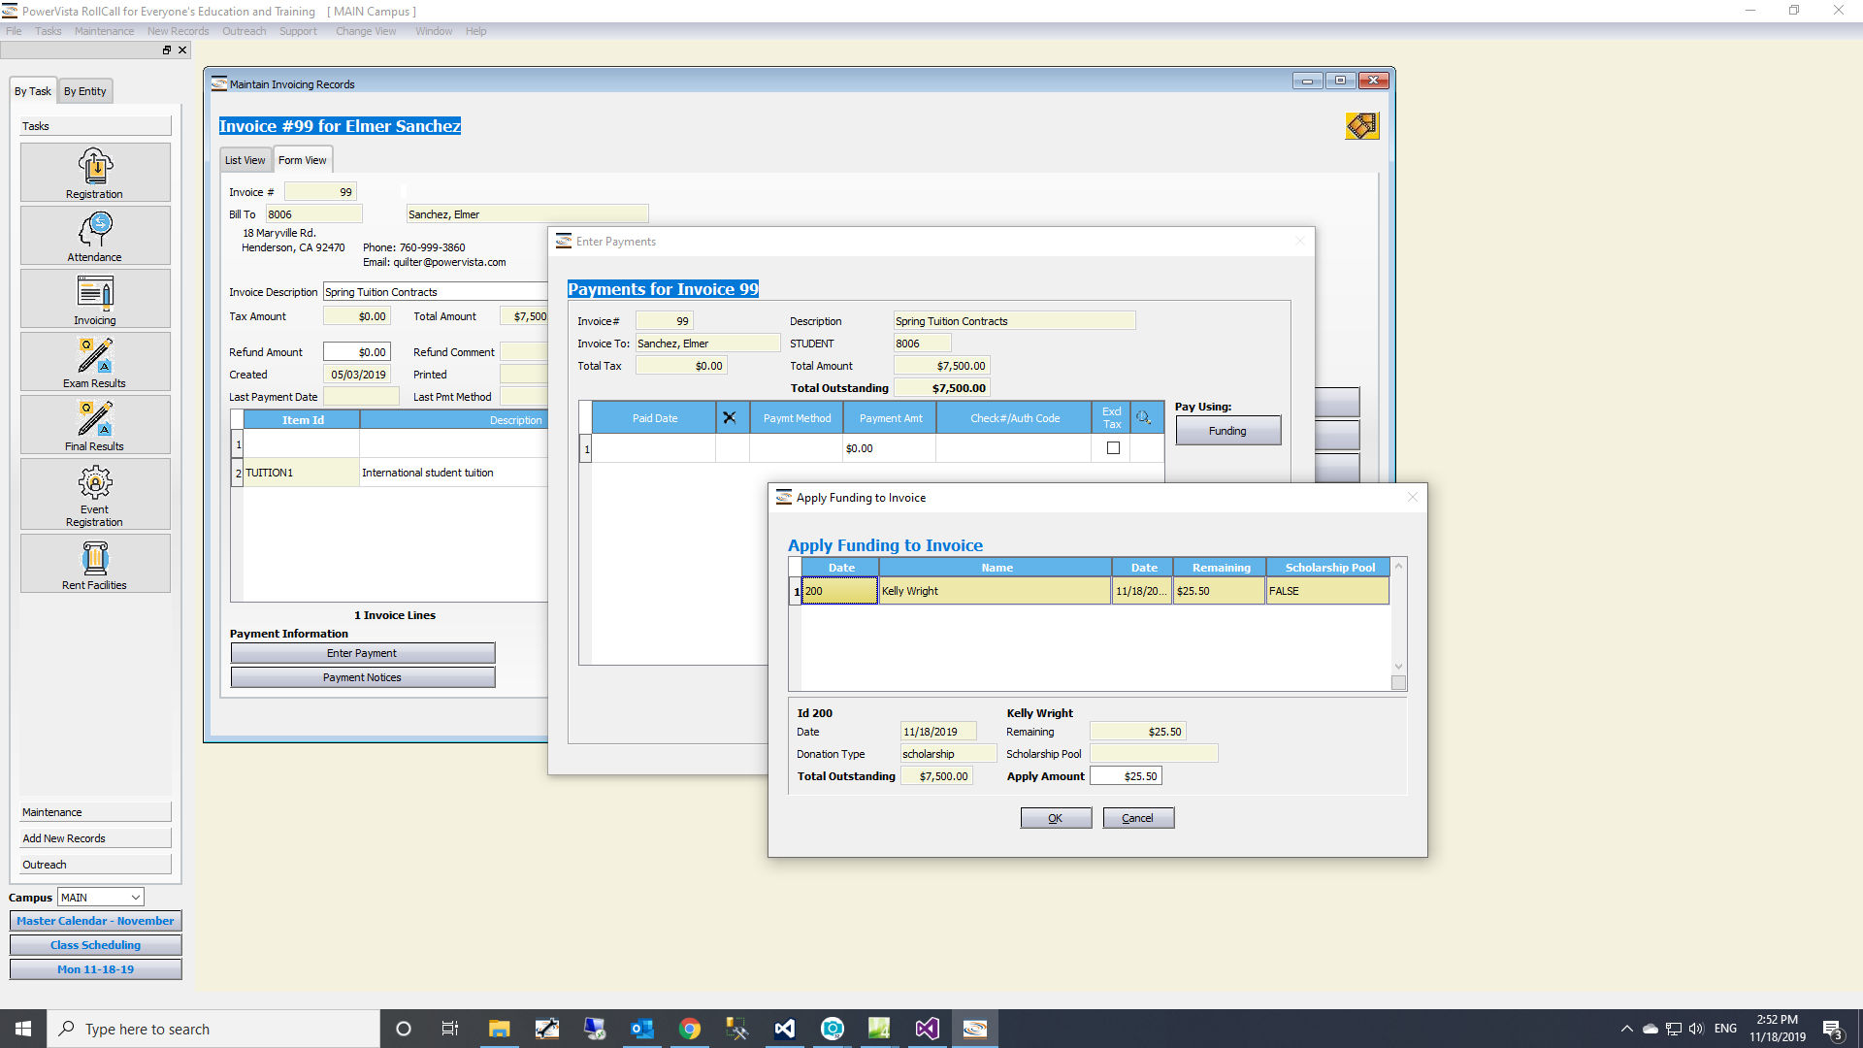Open the Rent Facilities task icon
The height and width of the screenshot is (1048, 1863).
tap(95, 564)
